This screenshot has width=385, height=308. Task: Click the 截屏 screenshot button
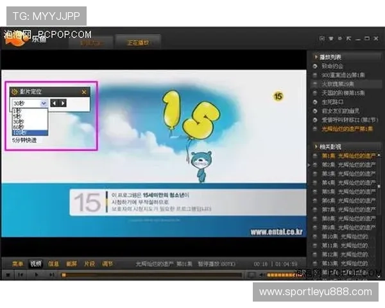pos(71,263)
